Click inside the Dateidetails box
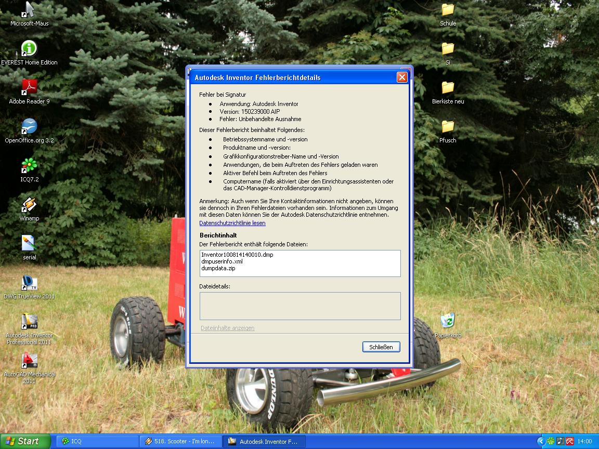 point(300,306)
